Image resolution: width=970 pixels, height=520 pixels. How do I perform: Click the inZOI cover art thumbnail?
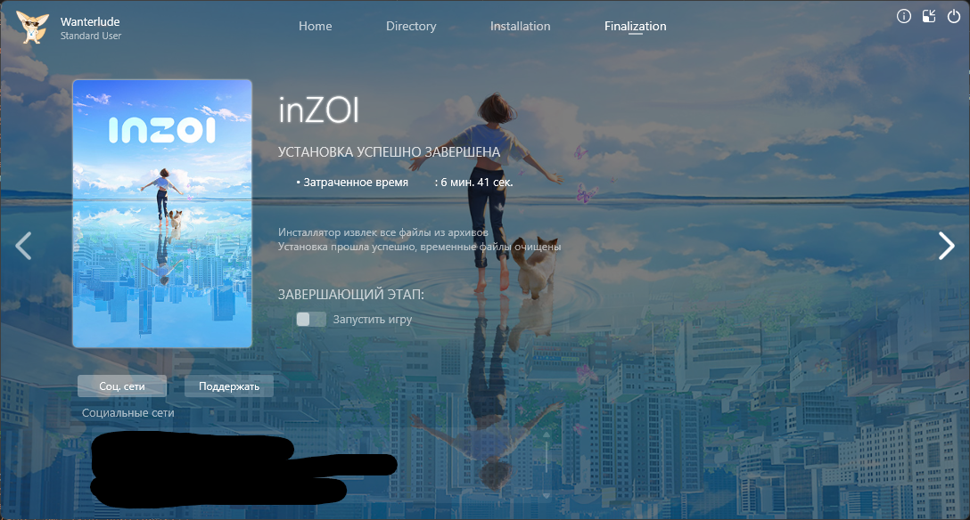(162, 214)
